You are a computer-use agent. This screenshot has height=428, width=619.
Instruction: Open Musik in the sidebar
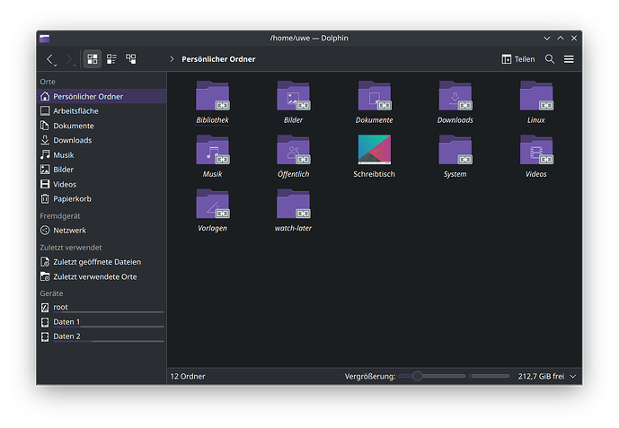[x=102, y=155]
